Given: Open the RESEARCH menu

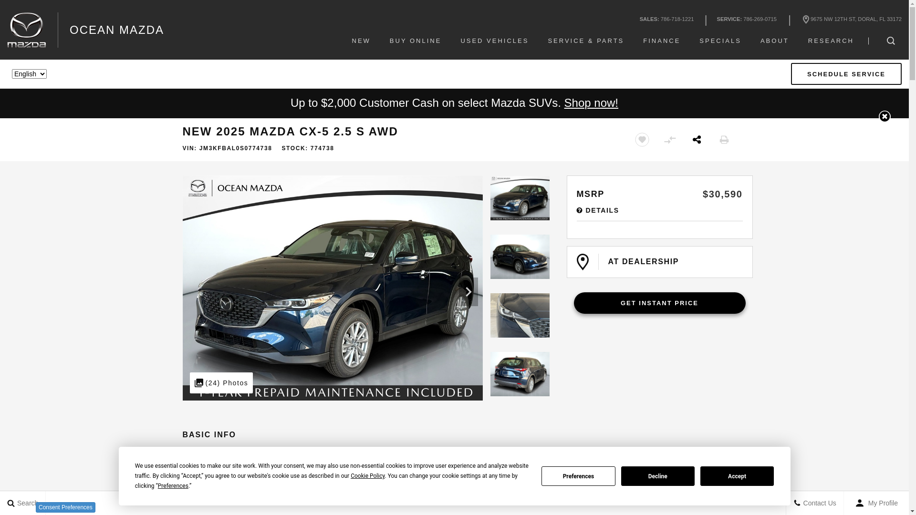Looking at the screenshot, I should click(x=831, y=41).
